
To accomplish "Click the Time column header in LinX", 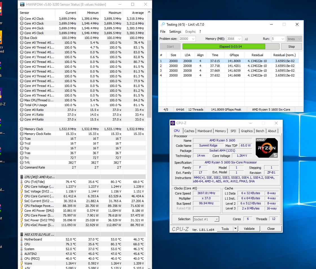I will 215,55.
